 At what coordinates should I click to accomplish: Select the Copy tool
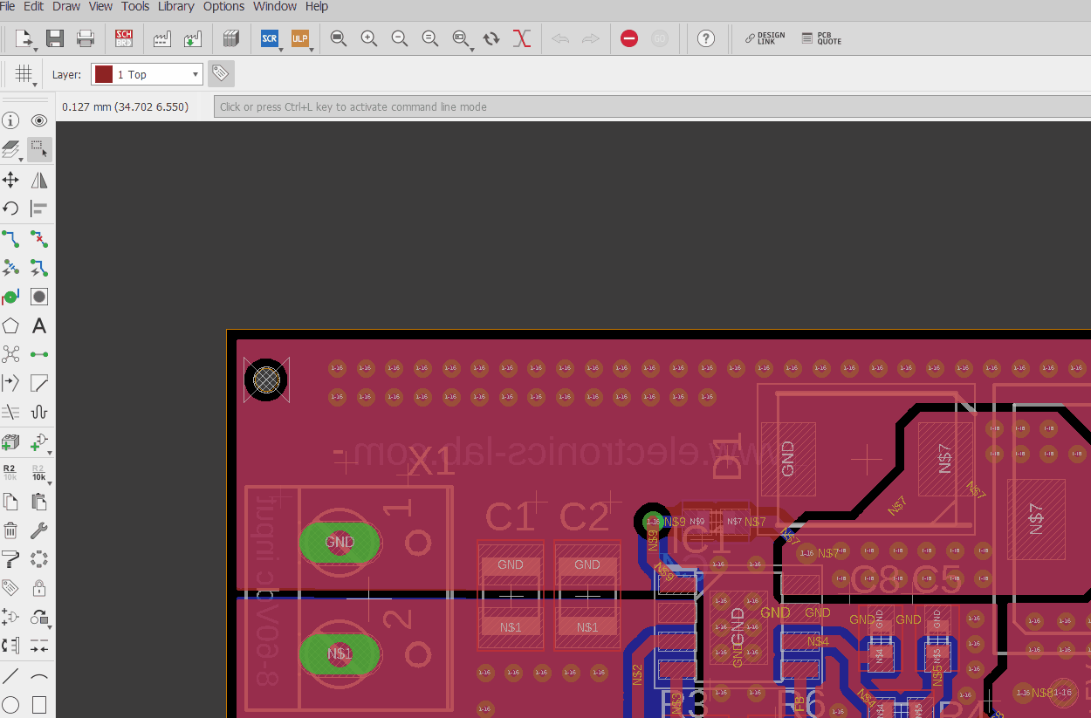tap(10, 502)
